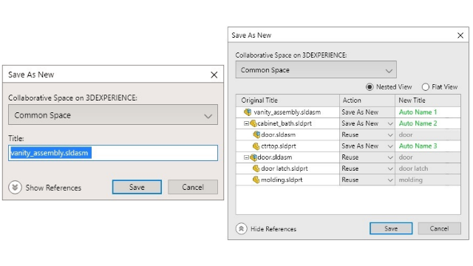Click the 'door latch' New Title cell
473x266 pixels.
click(x=428, y=168)
